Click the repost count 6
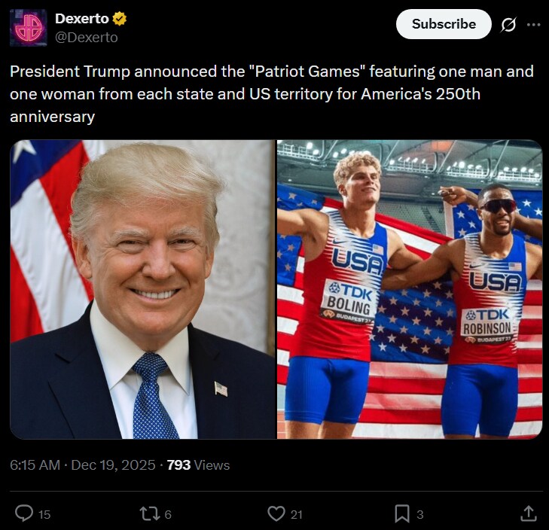 click(168, 514)
